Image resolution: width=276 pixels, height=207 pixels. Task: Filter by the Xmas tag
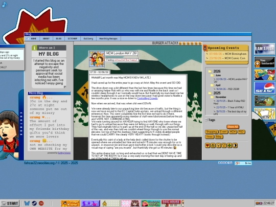pyautogui.click(x=209, y=136)
